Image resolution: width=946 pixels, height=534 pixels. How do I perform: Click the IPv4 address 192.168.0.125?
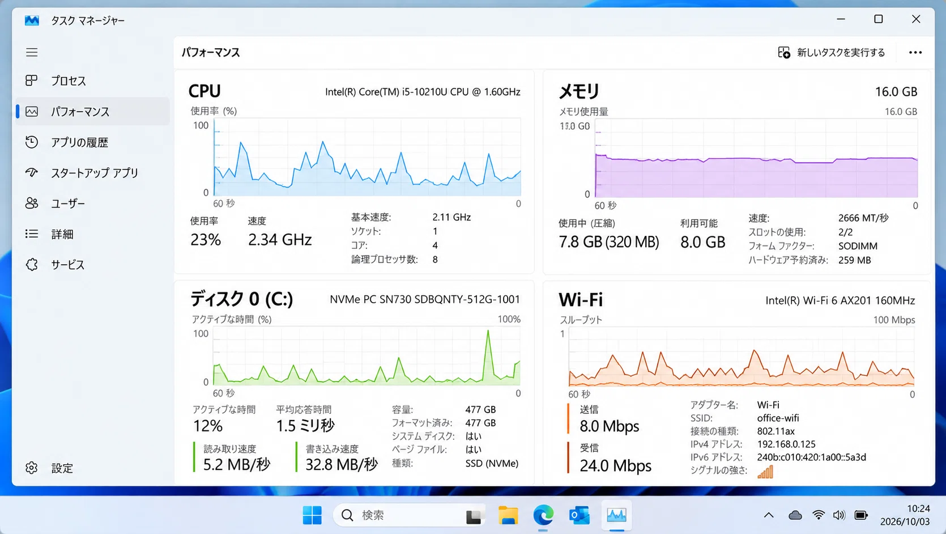(x=786, y=444)
